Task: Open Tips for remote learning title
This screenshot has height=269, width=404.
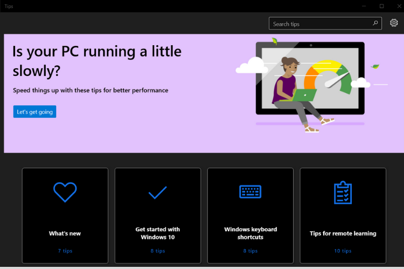Action: point(343,233)
